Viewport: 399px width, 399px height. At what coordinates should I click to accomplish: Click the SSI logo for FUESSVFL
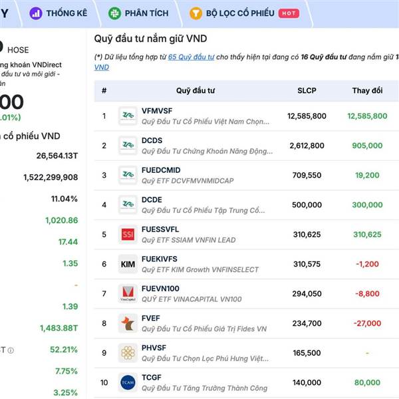click(128, 234)
